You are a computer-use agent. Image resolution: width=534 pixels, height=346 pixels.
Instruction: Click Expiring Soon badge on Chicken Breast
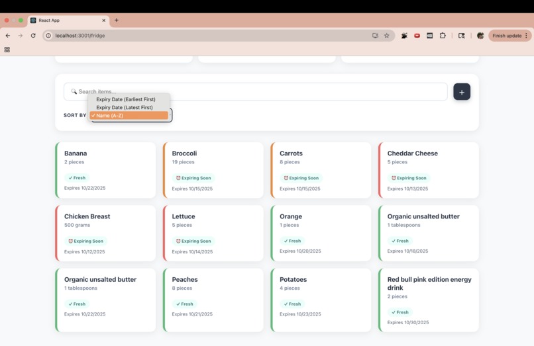86,241
